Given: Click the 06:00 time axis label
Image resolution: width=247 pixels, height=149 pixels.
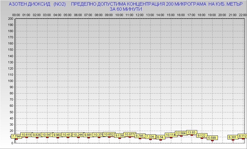Looking at the screenshot, I should pyautogui.click(x=78, y=15).
